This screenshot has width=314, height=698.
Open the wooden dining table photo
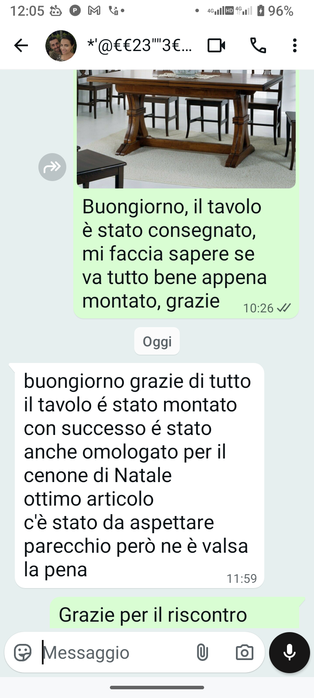pyautogui.click(x=186, y=129)
